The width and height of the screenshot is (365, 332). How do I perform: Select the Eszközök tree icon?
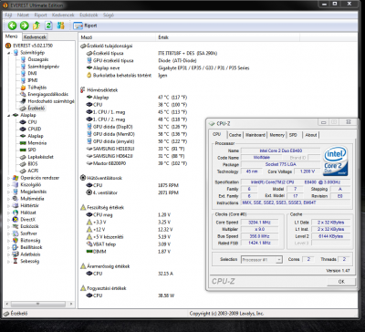[16, 226]
